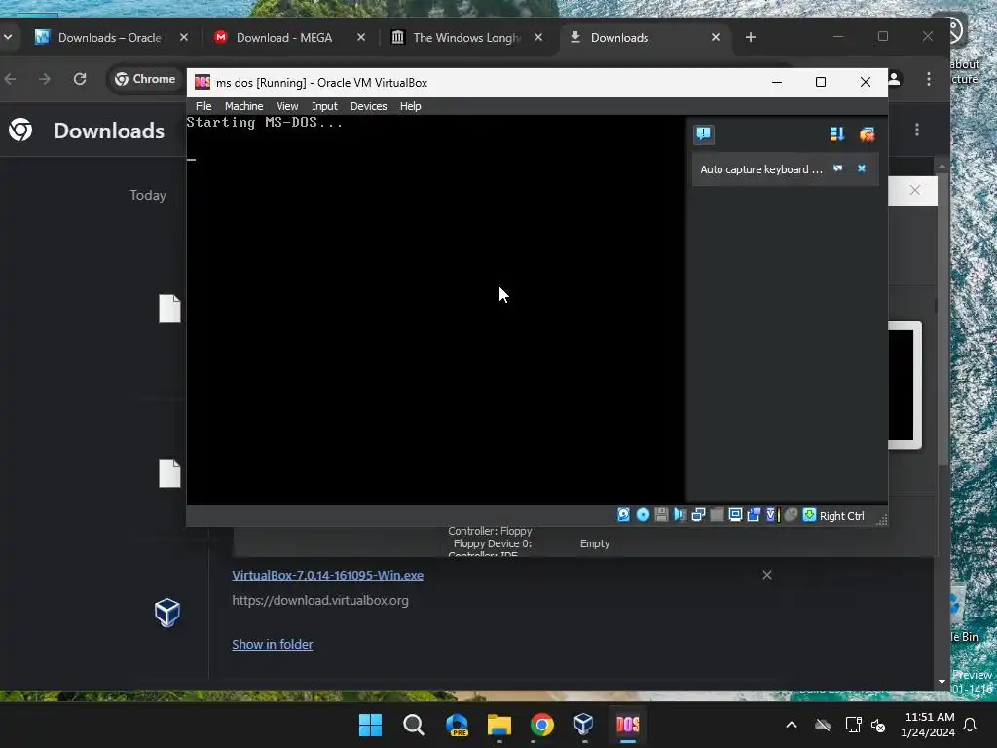Open a new Chrome tab

[x=751, y=38]
